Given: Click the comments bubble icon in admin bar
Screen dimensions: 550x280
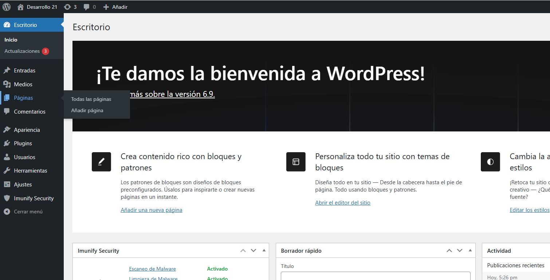Looking at the screenshot, I should (86, 7).
